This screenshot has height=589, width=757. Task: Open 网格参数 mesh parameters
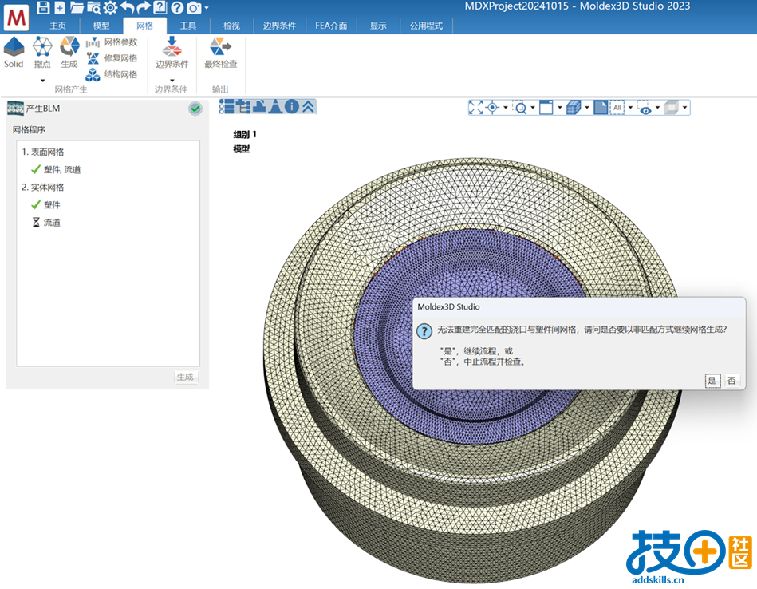click(112, 42)
